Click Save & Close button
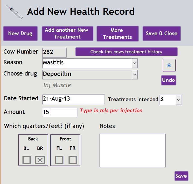The image size is (193, 184). pos(162,34)
